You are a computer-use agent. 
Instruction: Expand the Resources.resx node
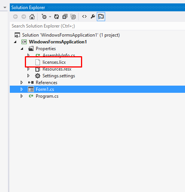[x=29, y=69]
